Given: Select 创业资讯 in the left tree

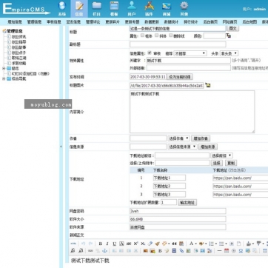Looking at the screenshot, I should (x=19, y=36).
